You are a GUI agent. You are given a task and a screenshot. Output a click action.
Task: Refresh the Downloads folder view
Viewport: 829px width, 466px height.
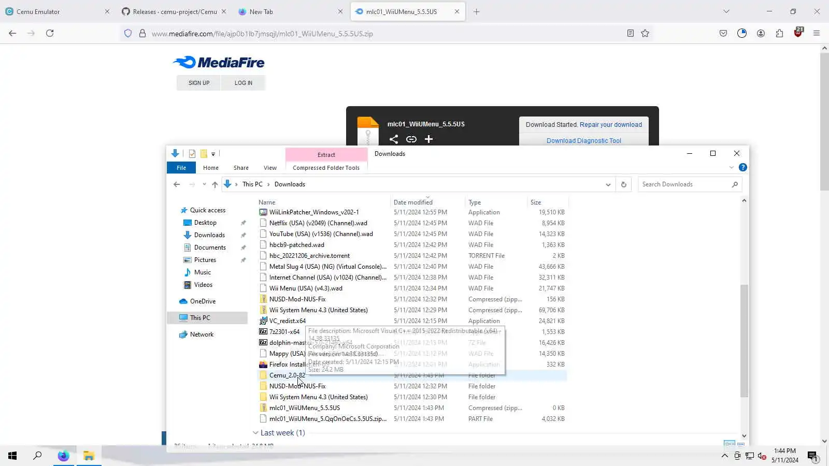pos(624,184)
